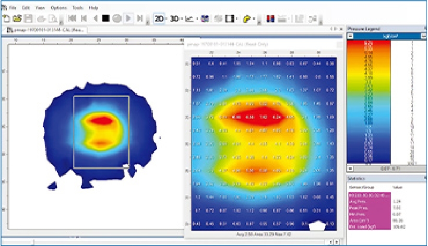
Task: Click the Save disk icon
Action: point(28,19)
